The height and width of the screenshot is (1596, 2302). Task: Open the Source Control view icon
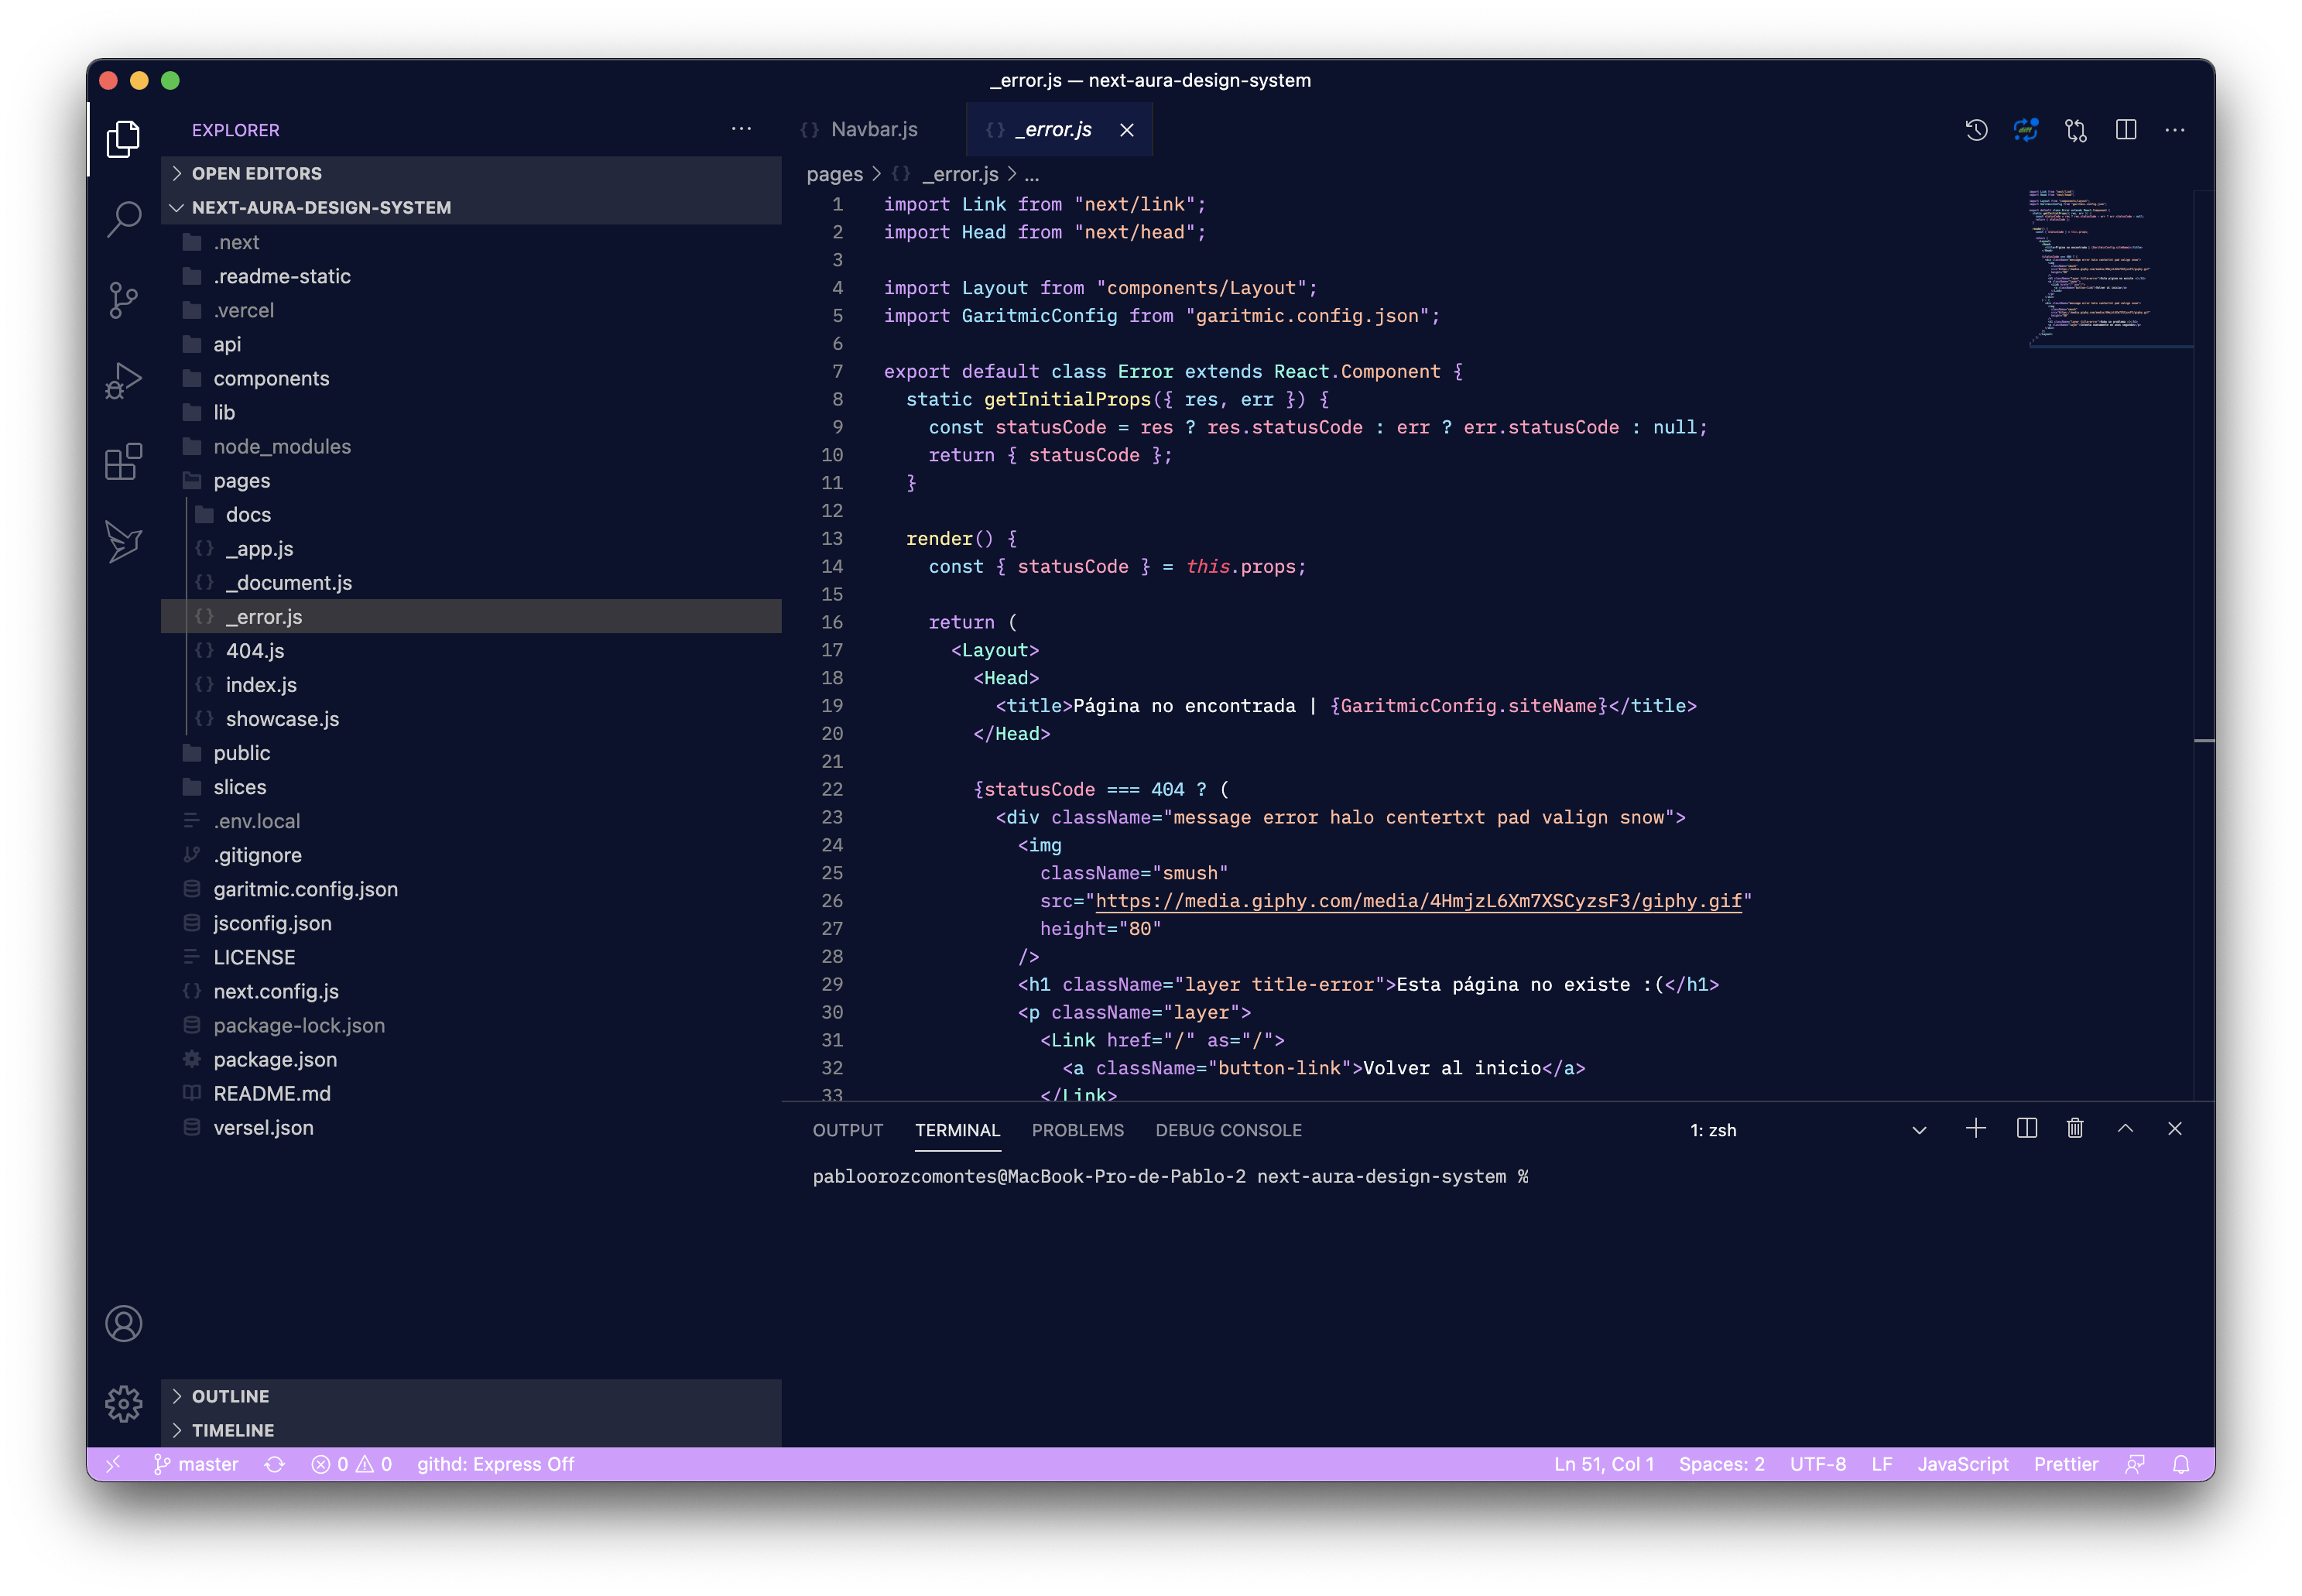coord(123,300)
